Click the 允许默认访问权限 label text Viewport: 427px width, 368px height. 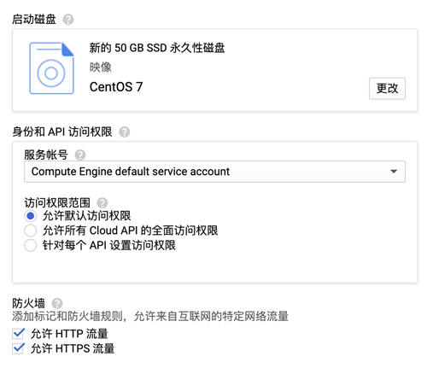click(87, 216)
